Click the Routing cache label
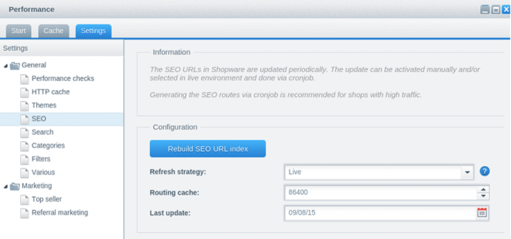This screenshot has width=511, height=239. pos(174,193)
